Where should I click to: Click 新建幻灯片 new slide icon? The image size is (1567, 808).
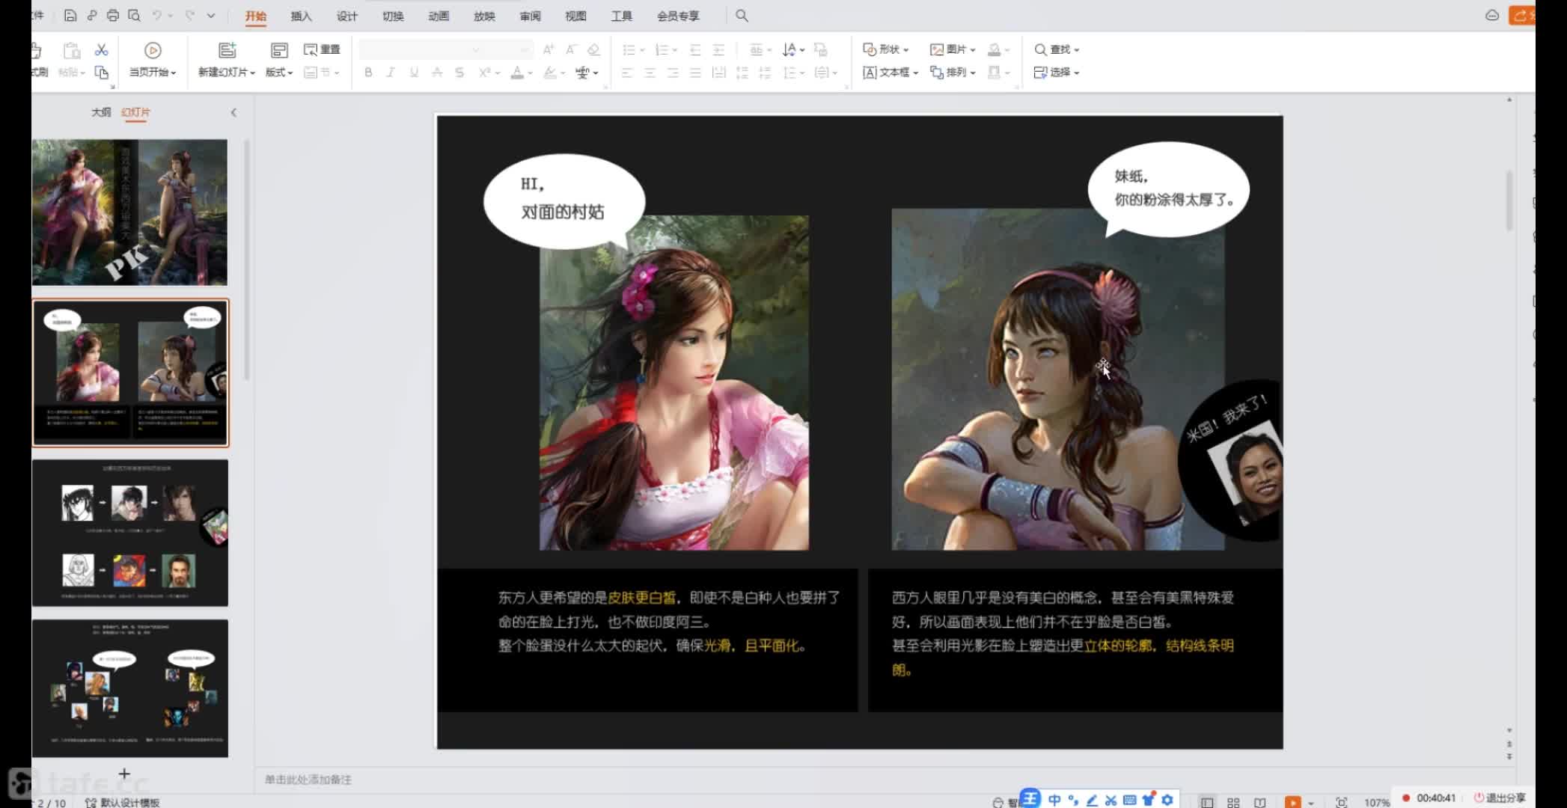(227, 50)
